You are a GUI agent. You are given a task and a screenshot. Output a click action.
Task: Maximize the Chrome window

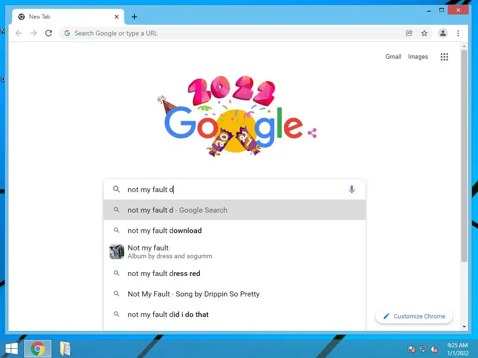point(441,10)
